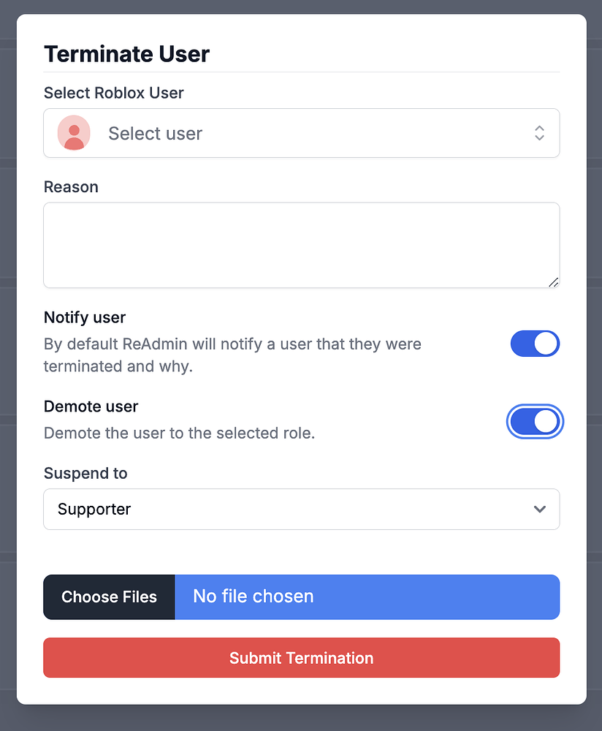602x731 pixels.
Task: Click the "No file chosen" upload area
Action: [x=367, y=597]
